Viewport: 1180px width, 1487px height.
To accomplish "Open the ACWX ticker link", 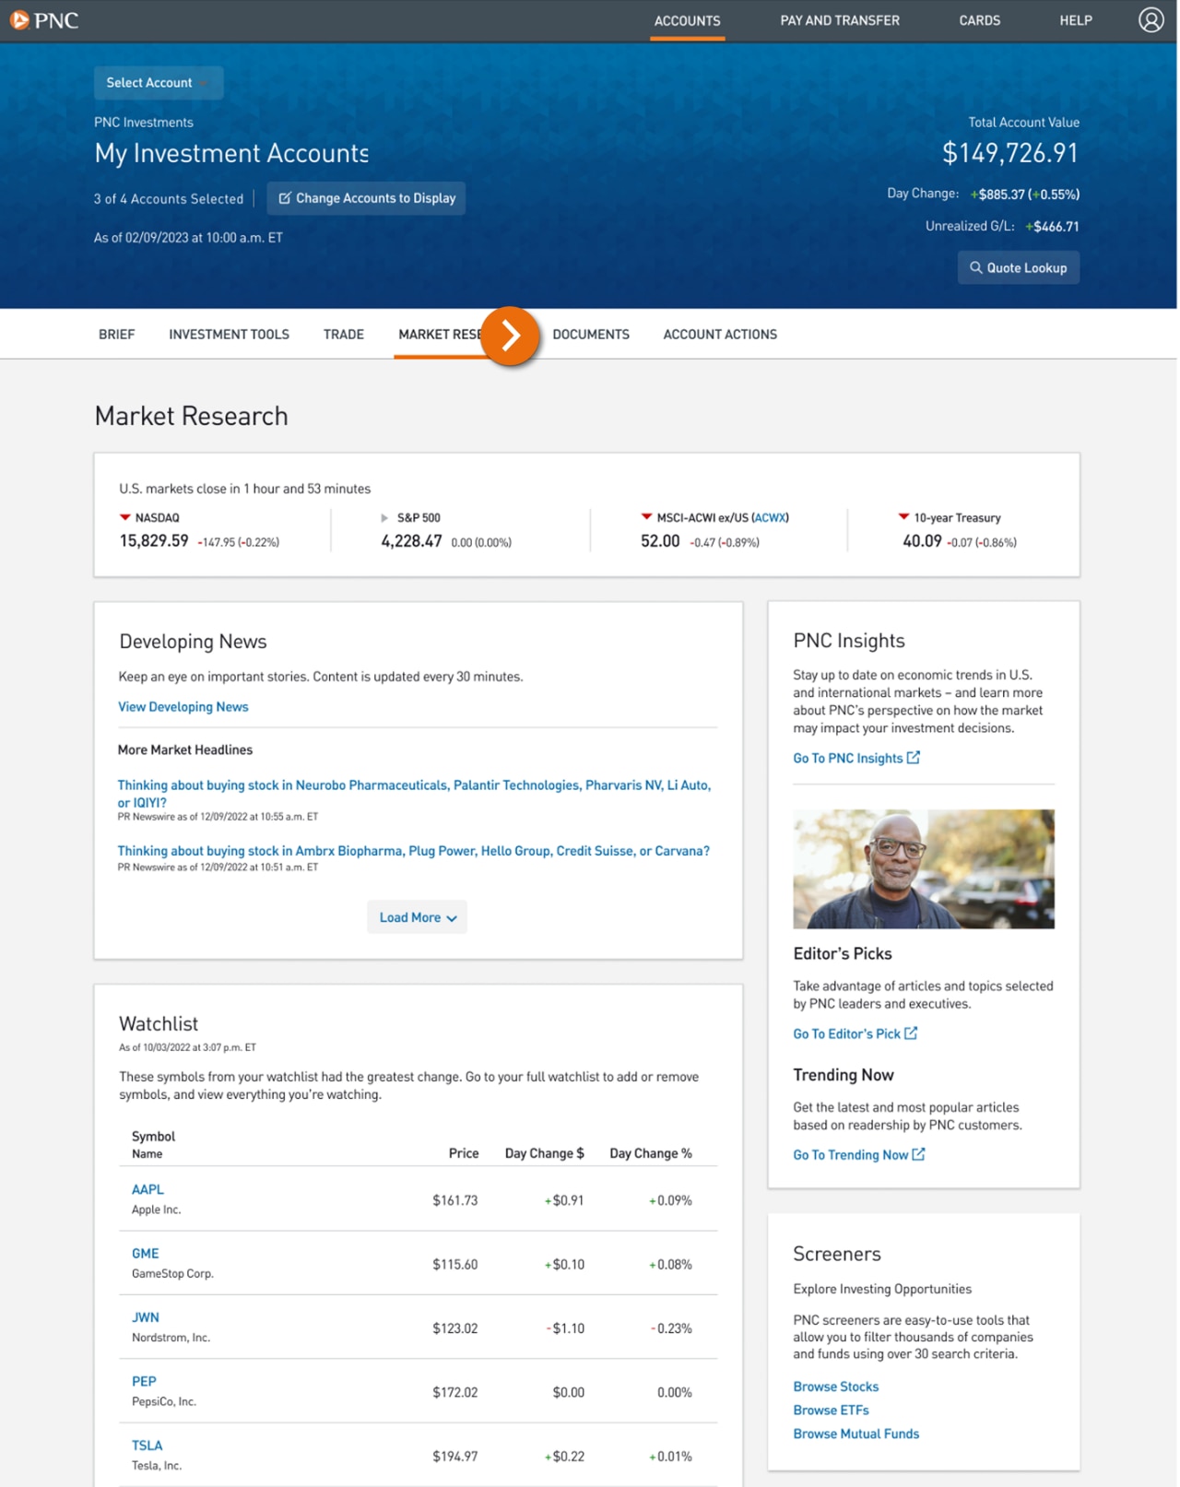I will tap(770, 518).
